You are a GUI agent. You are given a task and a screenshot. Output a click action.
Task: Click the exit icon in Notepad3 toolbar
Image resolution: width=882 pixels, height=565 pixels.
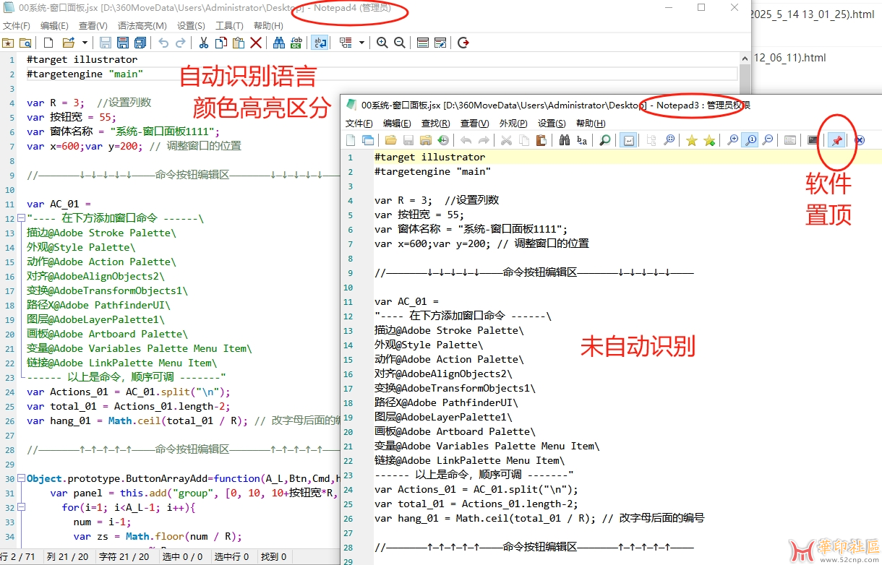click(859, 140)
